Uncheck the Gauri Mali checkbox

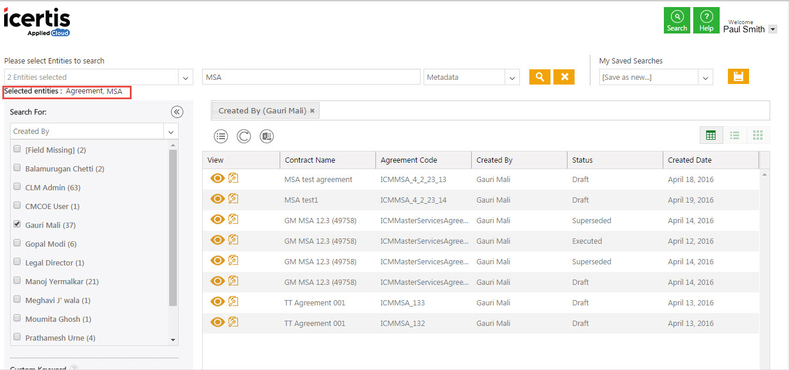click(17, 224)
